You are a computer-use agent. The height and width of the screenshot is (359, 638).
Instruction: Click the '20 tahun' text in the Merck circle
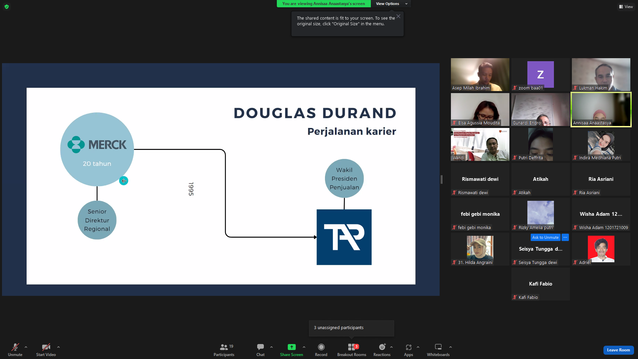pyautogui.click(x=97, y=164)
